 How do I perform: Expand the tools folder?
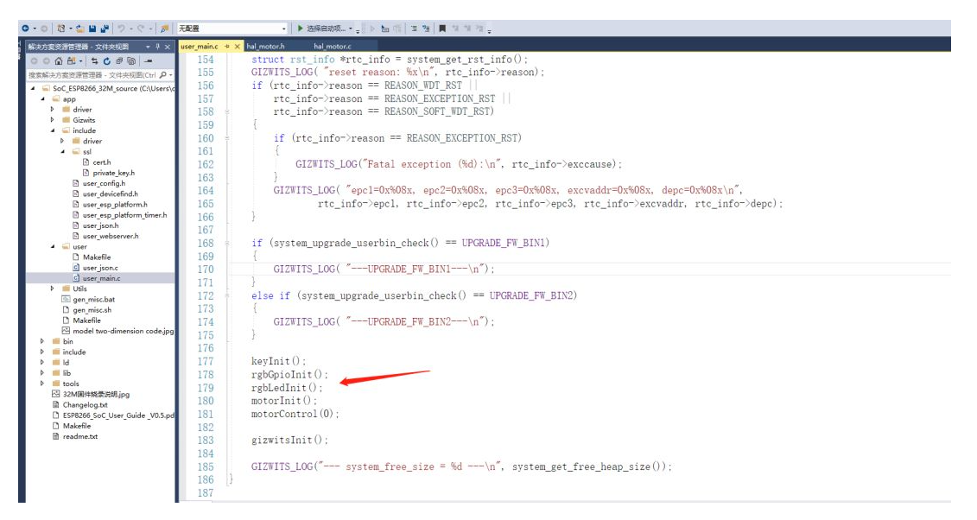42,384
